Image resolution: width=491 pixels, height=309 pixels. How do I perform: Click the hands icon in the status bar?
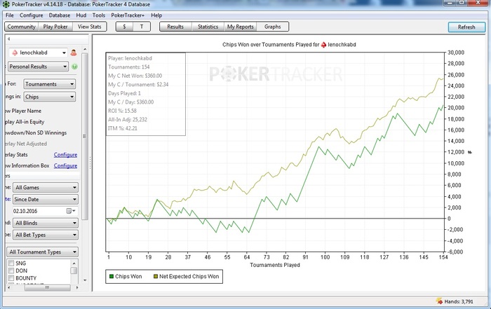click(439, 301)
